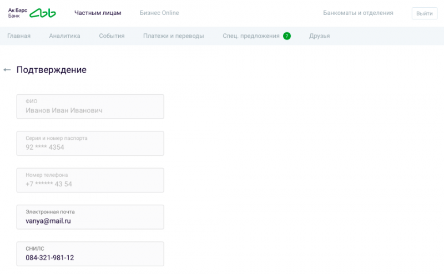Open the Спец. предложения menu item
The image size is (444, 274).
[x=251, y=36]
